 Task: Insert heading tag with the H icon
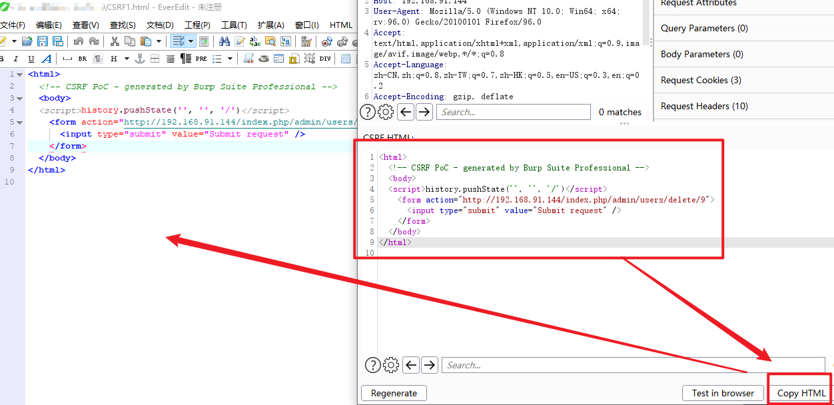click(114, 59)
